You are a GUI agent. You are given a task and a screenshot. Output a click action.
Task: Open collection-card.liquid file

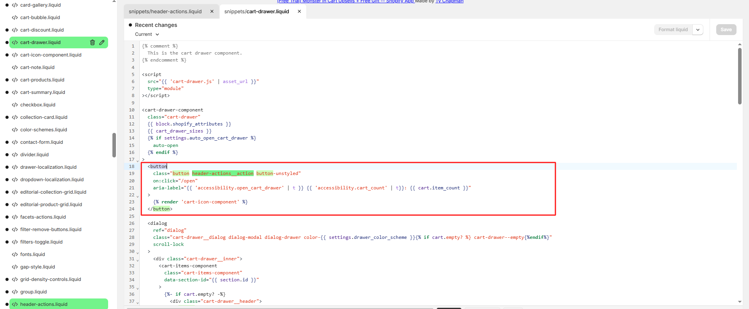click(x=44, y=117)
